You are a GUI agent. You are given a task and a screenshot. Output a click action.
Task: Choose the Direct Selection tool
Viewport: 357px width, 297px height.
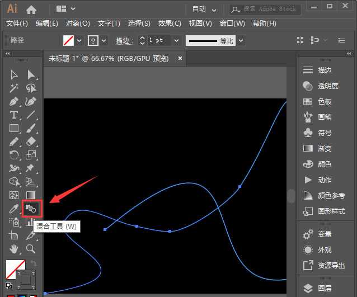[x=31, y=74]
